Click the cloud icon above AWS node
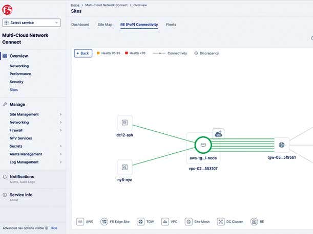Screen dimensions: 313x234 218,134
